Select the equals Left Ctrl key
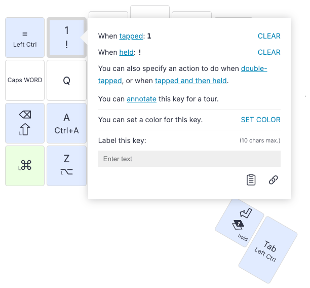 25,38
